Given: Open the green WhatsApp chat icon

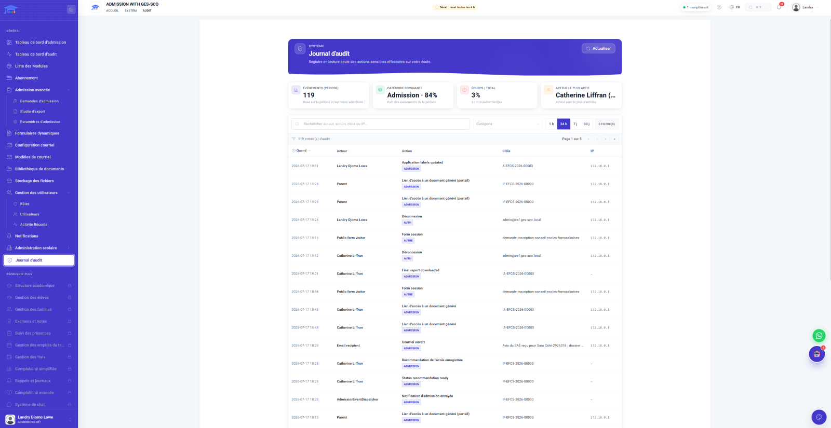Looking at the screenshot, I should click(819, 336).
